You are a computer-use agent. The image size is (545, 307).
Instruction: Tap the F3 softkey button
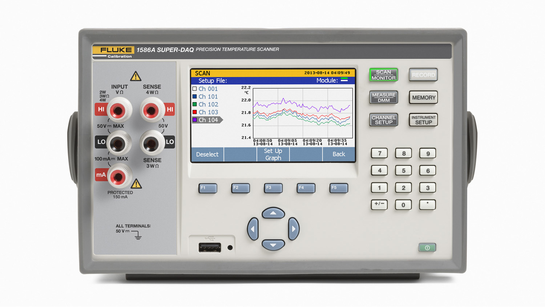tap(273, 188)
